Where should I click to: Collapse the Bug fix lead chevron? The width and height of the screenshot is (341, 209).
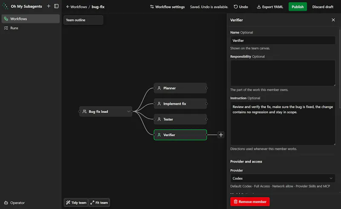[129, 111]
